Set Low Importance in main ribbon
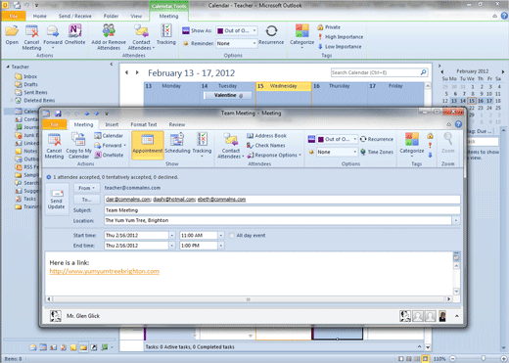The height and width of the screenshot is (363, 509). click(x=340, y=47)
